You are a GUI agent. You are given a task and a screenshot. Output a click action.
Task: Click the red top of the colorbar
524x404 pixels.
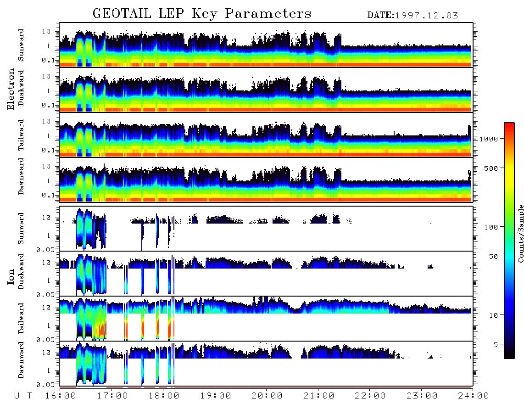[509, 129]
